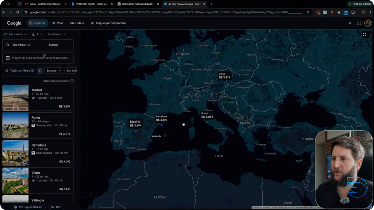Change language Português (Brasil)
The height and width of the screenshot is (210, 374).
coord(28,207)
